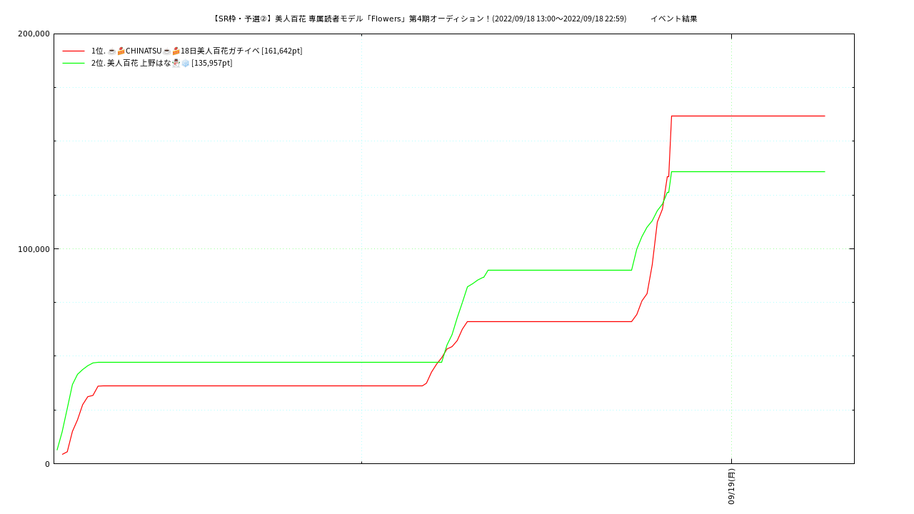The height and width of the screenshot is (514, 914).
Task: Click the 0 y-axis label
Action: 47,463
